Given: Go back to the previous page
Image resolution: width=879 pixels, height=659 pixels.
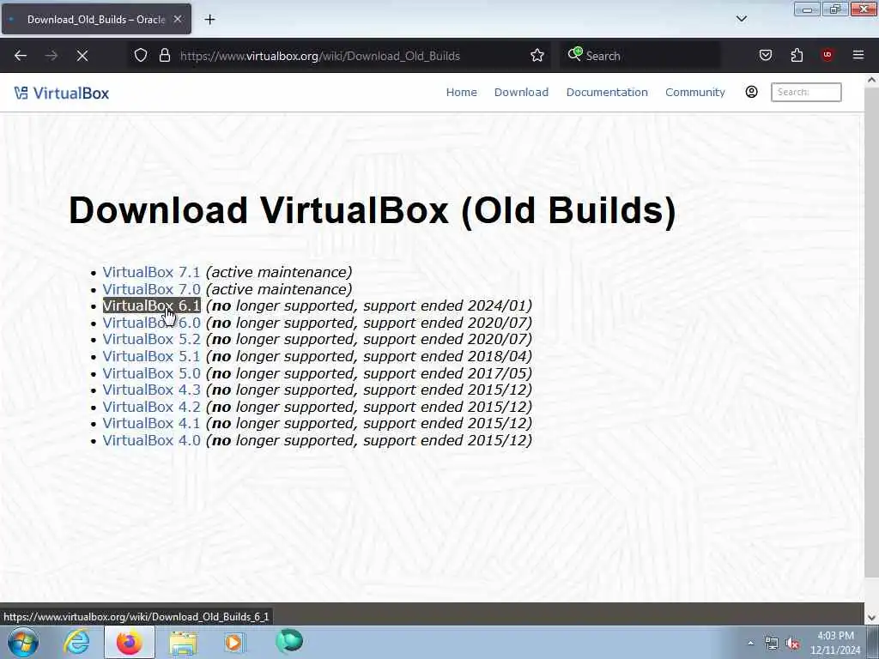Looking at the screenshot, I should tap(21, 56).
